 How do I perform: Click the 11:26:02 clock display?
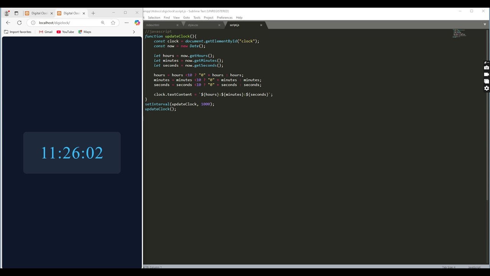[x=72, y=153]
